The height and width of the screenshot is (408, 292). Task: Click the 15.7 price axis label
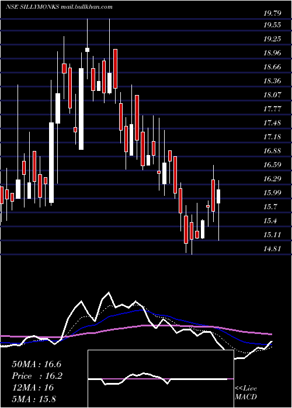(x=270, y=207)
